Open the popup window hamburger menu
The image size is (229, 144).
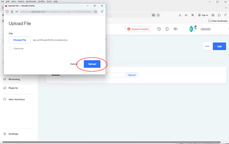(x=102, y=11)
